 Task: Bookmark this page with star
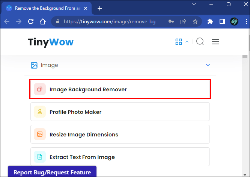pos(195,22)
